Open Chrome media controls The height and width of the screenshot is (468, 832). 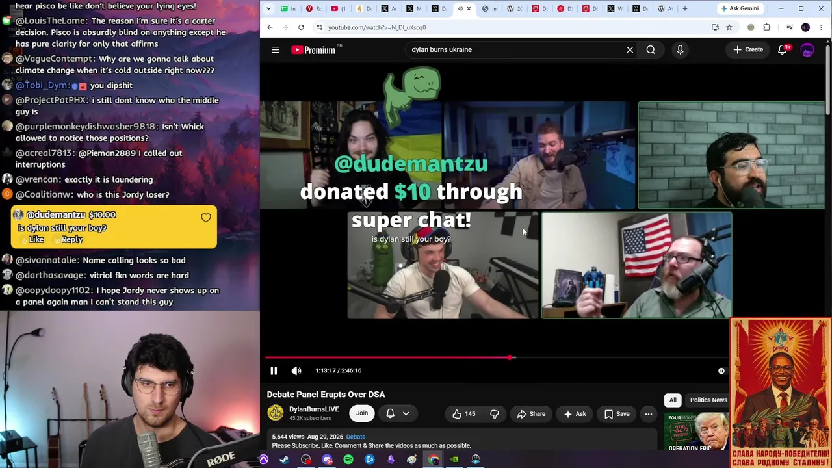790,27
